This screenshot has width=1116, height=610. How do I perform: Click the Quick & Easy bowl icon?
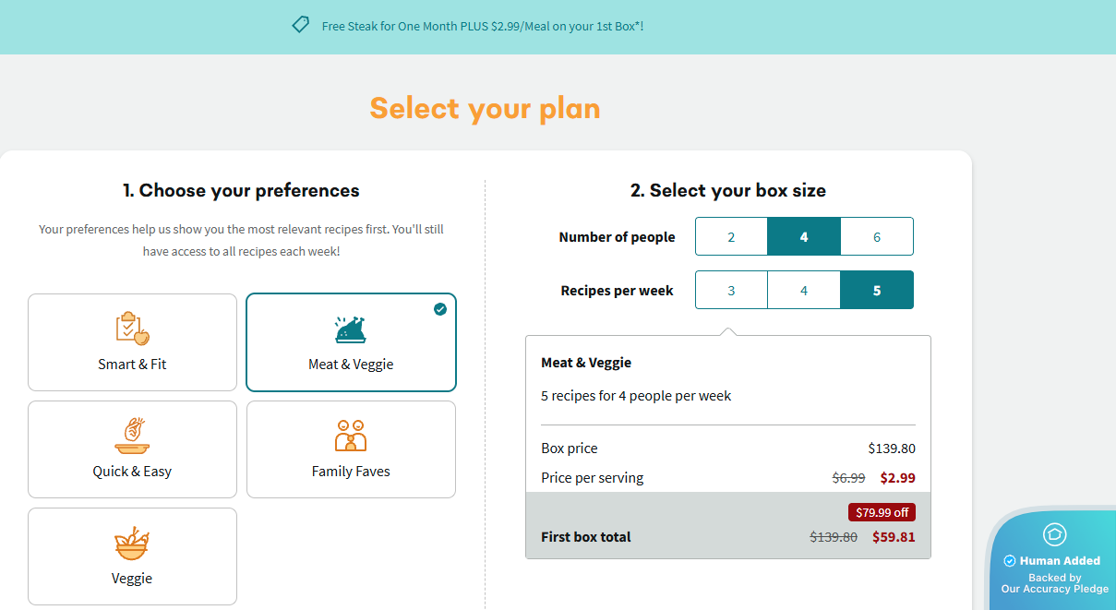132,436
